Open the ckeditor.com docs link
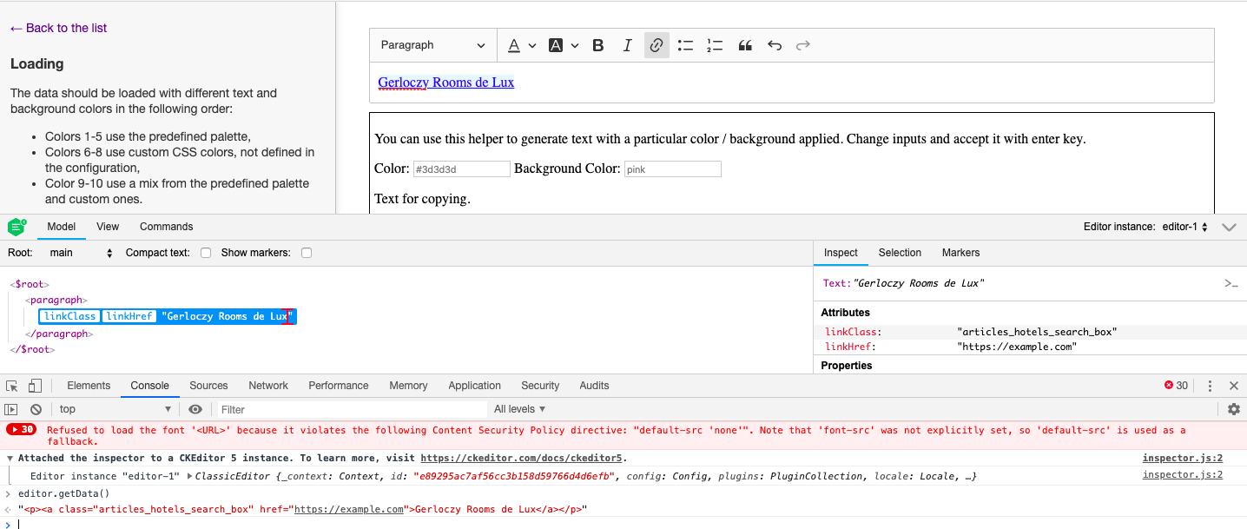1247x529 pixels. click(521, 458)
